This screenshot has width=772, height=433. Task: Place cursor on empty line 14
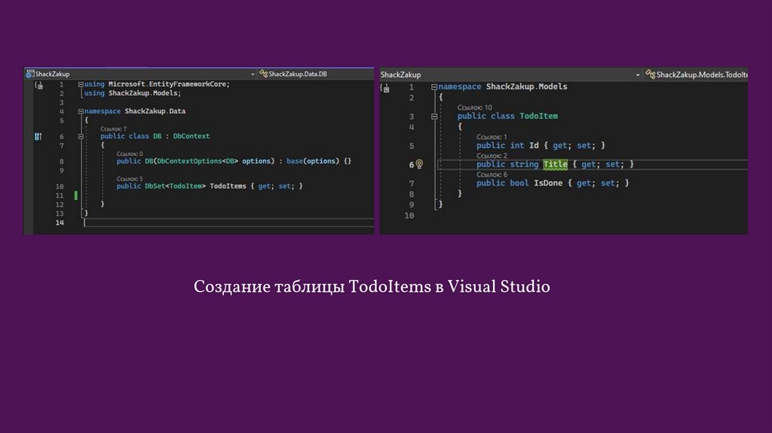point(226,223)
